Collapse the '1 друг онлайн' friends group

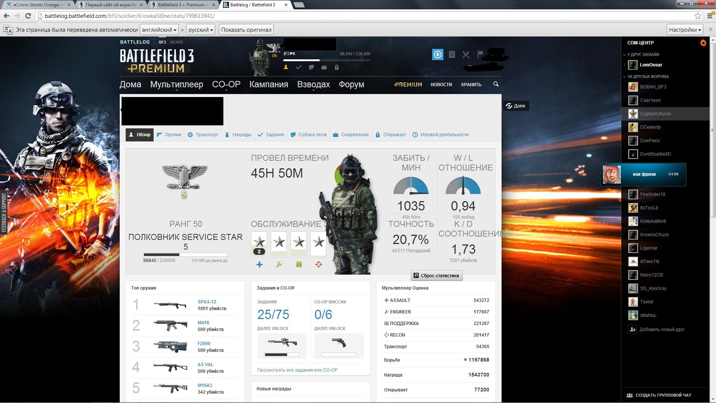(x=625, y=55)
